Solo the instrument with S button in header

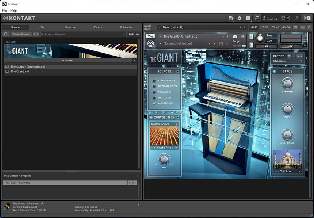251,37
